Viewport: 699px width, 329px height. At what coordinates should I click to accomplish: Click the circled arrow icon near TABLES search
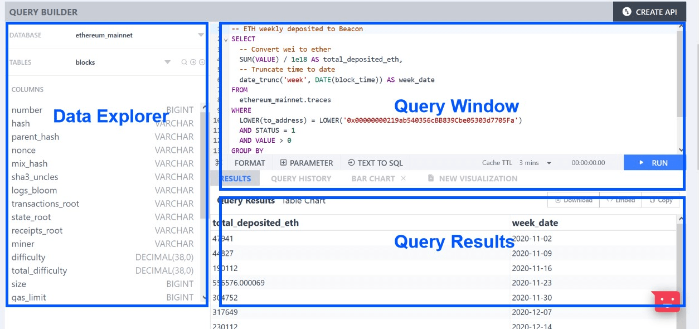click(193, 62)
